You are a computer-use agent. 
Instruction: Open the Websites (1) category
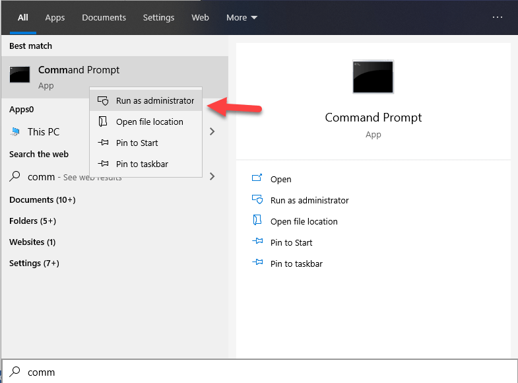(32, 242)
